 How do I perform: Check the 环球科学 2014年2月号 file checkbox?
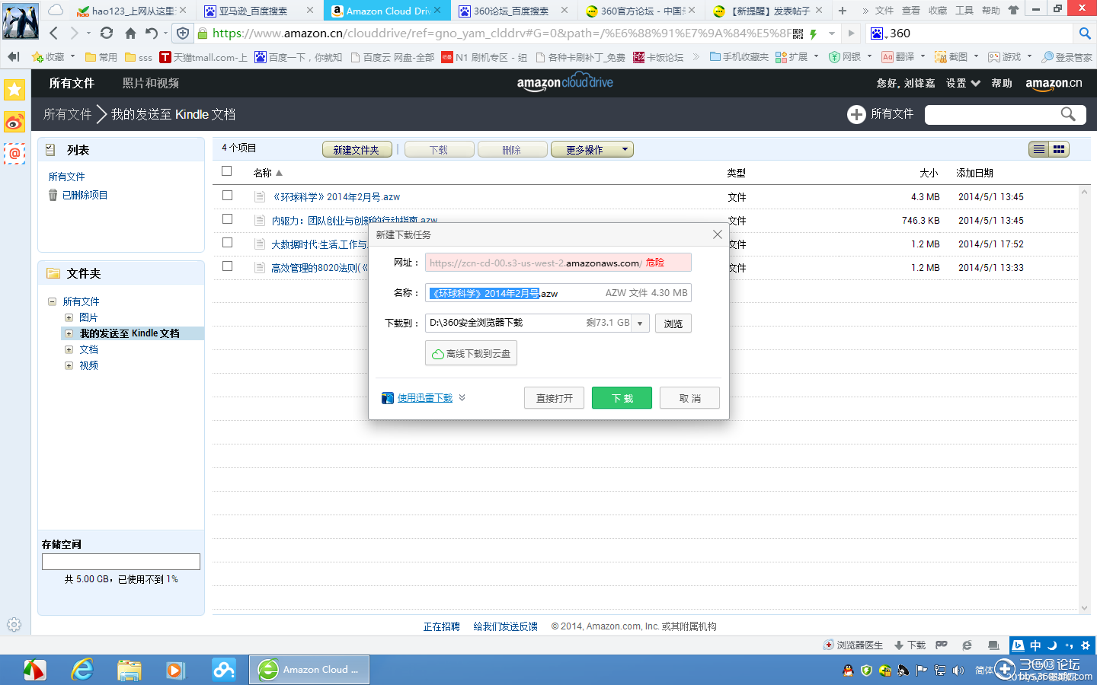click(x=227, y=196)
